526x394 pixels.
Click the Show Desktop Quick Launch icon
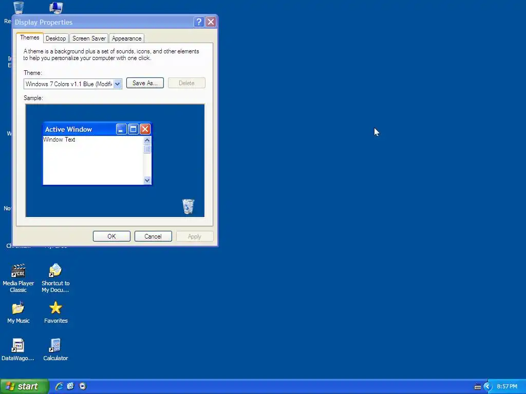coord(70,386)
